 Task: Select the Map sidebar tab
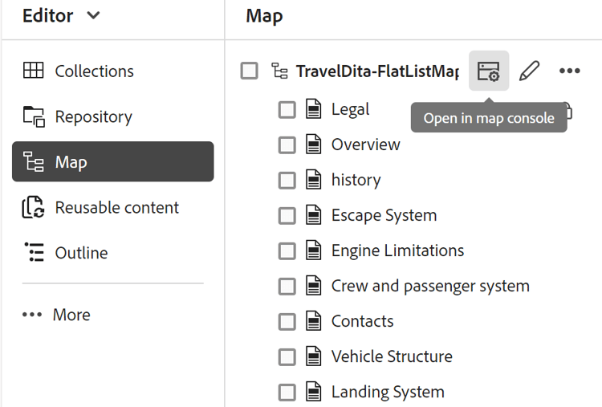pos(112,161)
